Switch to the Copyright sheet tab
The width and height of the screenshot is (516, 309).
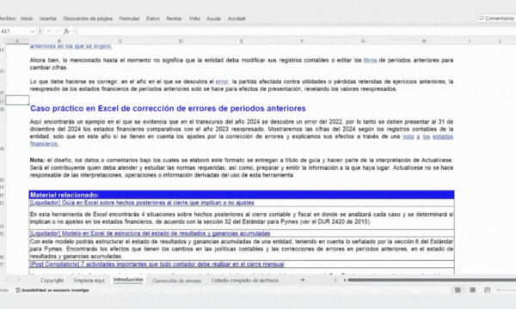coord(52,281)
